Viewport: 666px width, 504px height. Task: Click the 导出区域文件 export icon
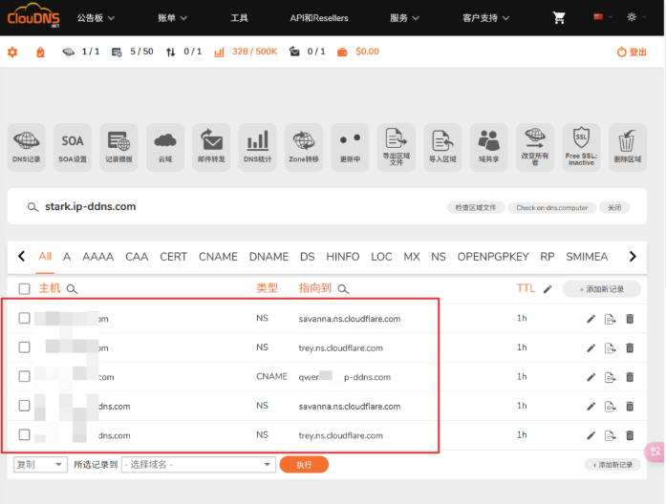coord(397,147)
